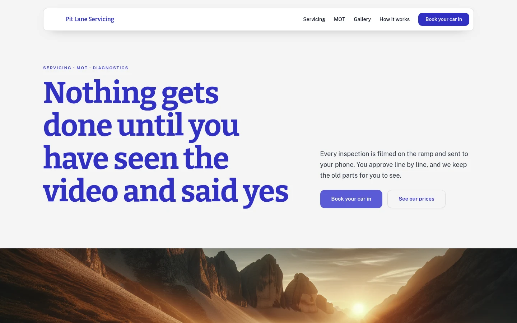This screenshot has width=517, height=323.
Task: Click the DIAGNOSTICS eyebrow label
Action: [x=111, y=68]
